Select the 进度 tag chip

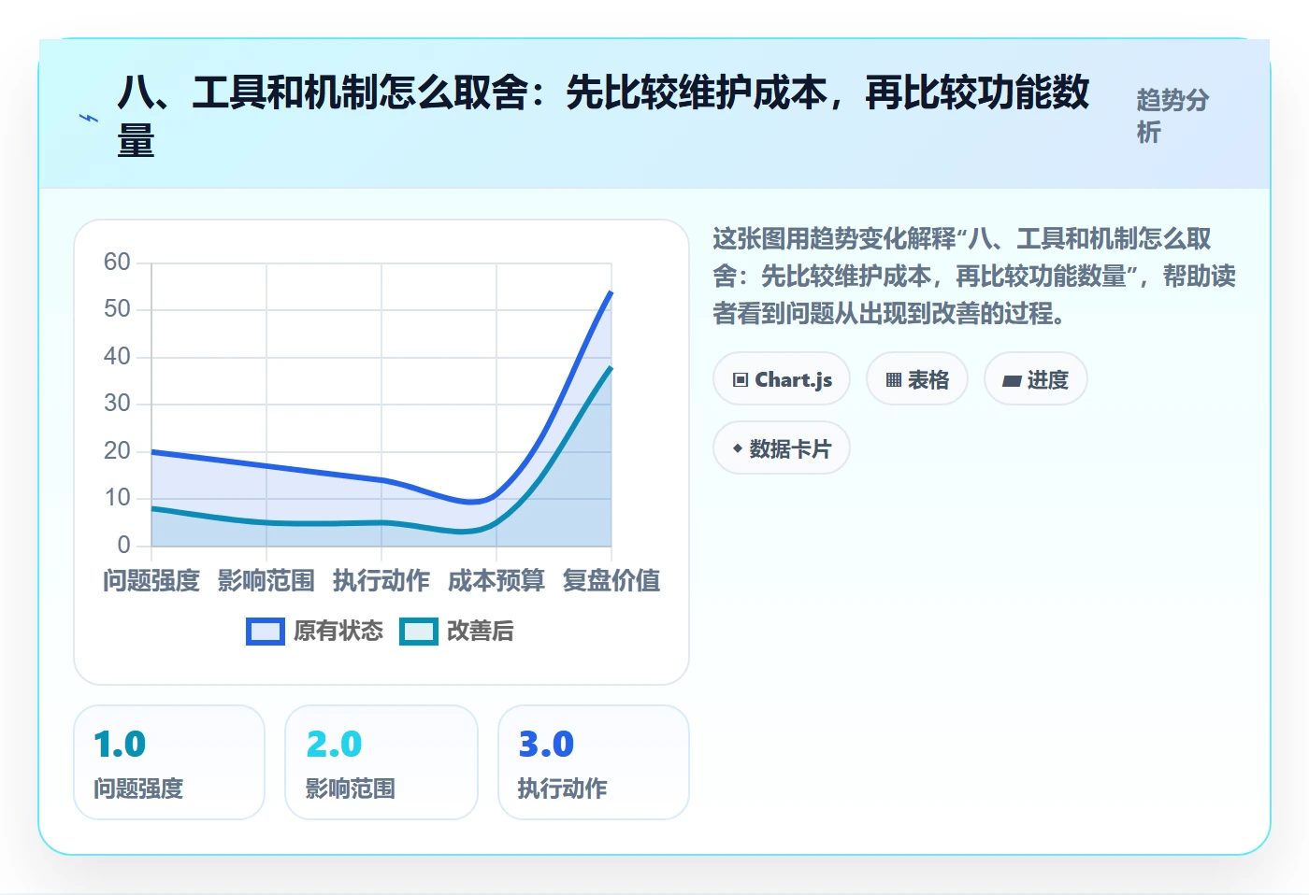[1036, 379]
